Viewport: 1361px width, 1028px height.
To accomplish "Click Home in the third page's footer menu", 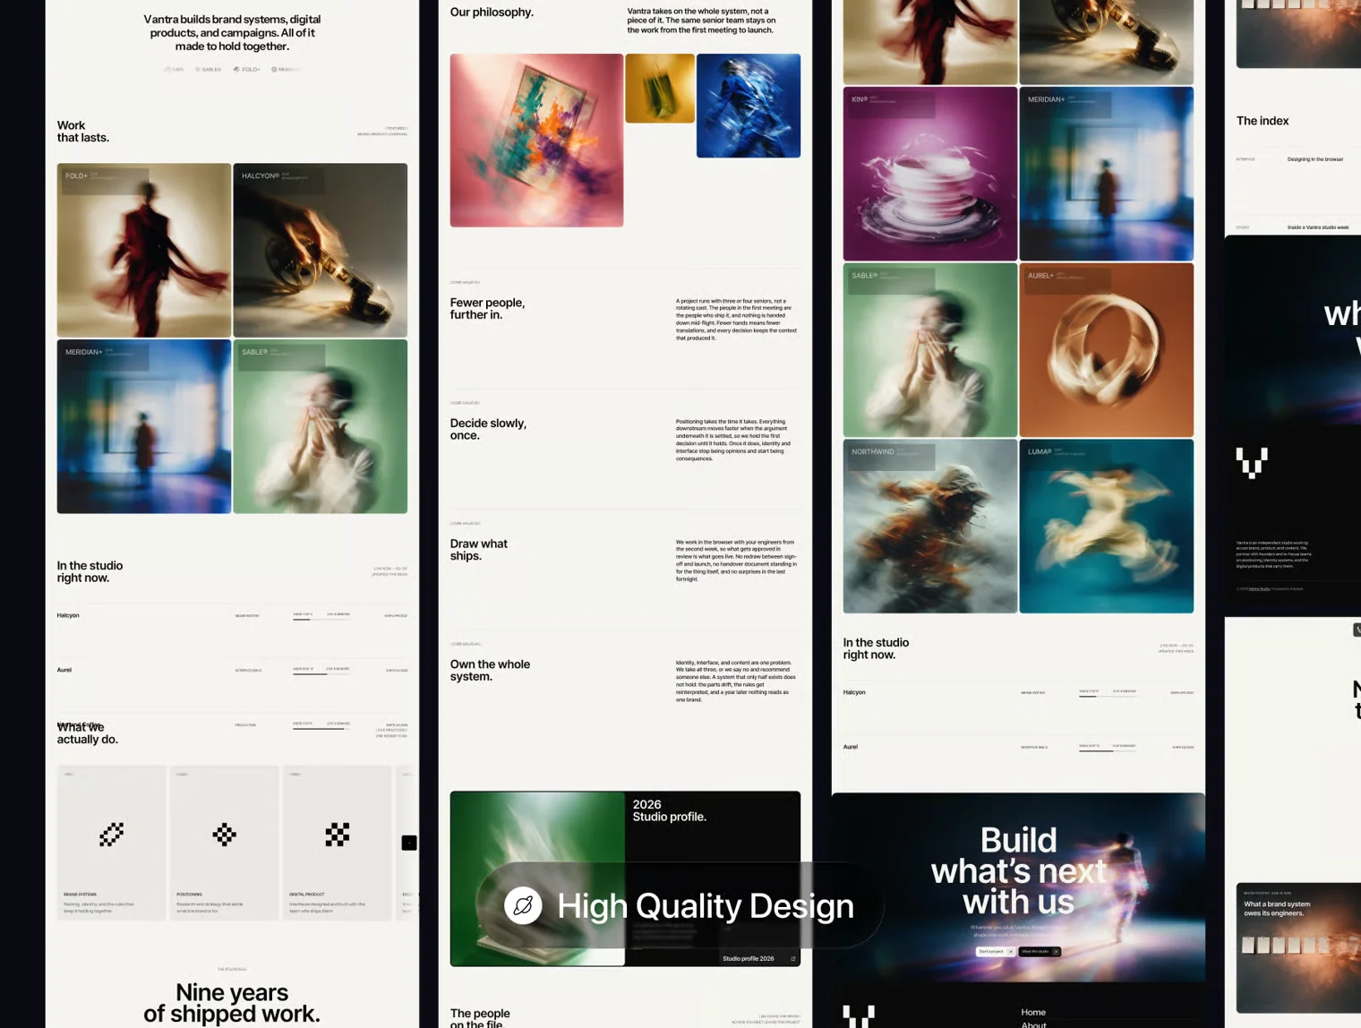I will pyautogui.click(x=1033, y=1012).
